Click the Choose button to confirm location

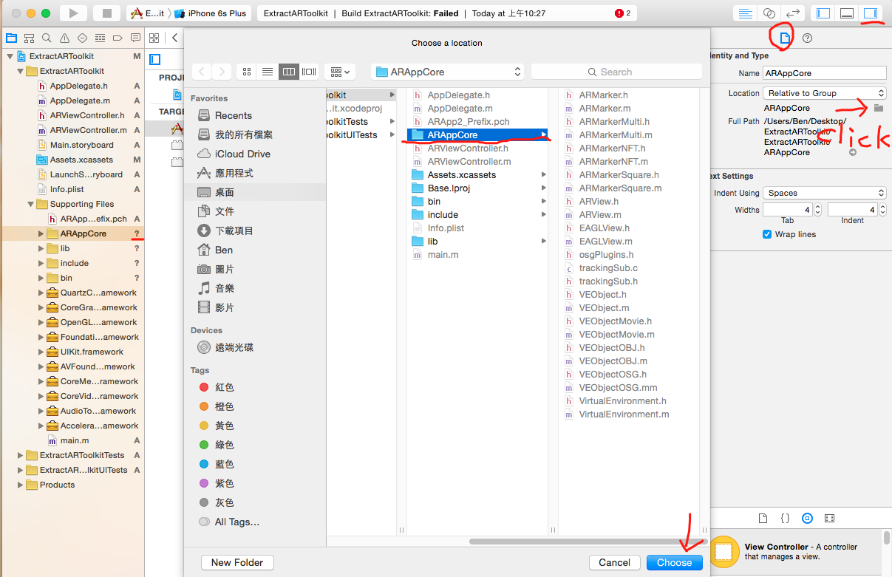click(673, 562)
